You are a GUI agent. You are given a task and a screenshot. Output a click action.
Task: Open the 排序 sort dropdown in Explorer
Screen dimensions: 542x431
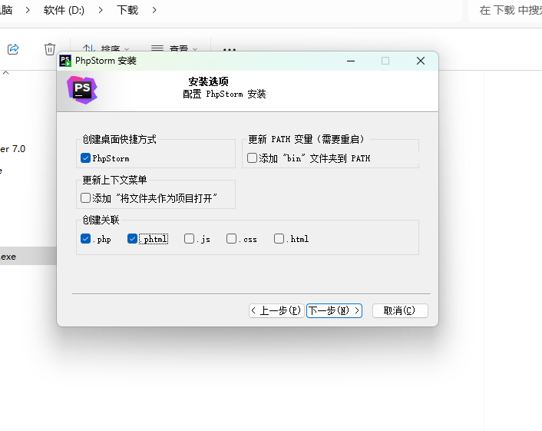[106, 48]
